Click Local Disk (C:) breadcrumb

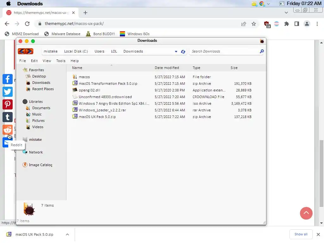(76, 51)
